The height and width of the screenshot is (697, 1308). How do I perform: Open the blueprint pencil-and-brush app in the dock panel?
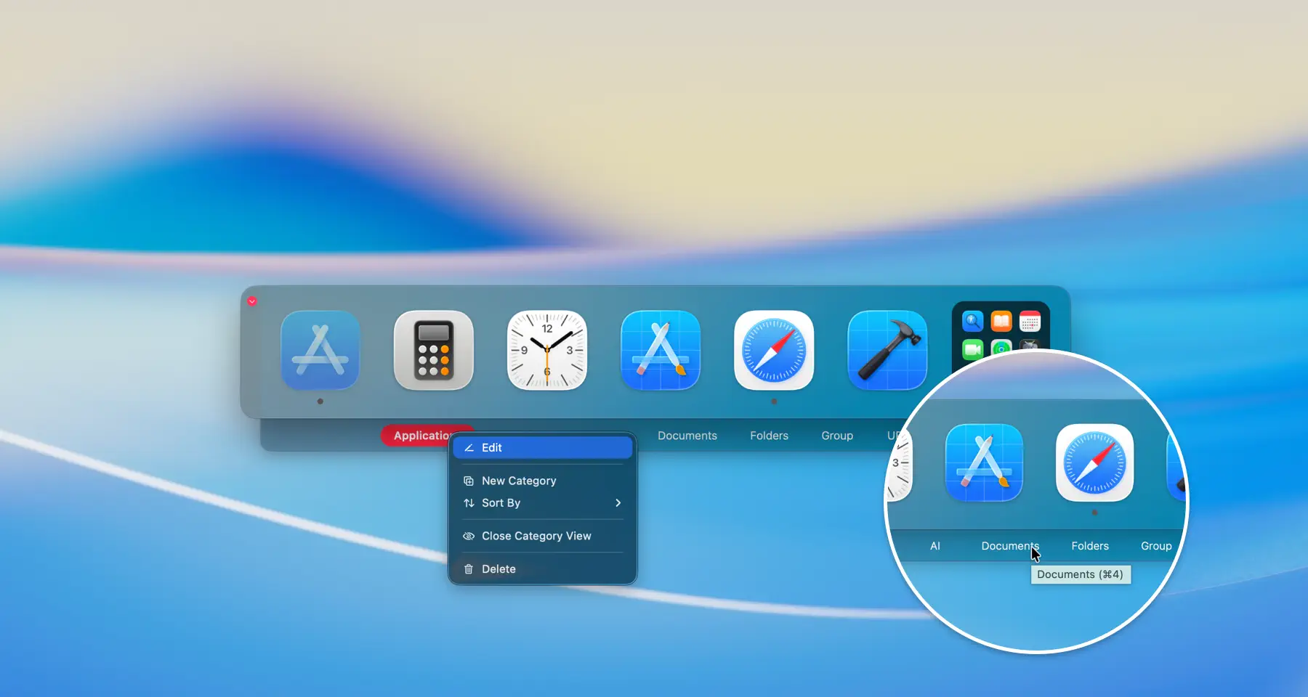[x=661, y=351]
